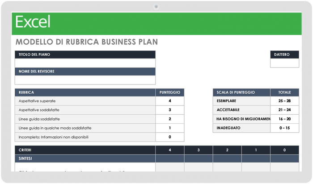Screen dimensions: 313x184
Task: Click column 4 in the Criteri header
Action: point(169,150)
